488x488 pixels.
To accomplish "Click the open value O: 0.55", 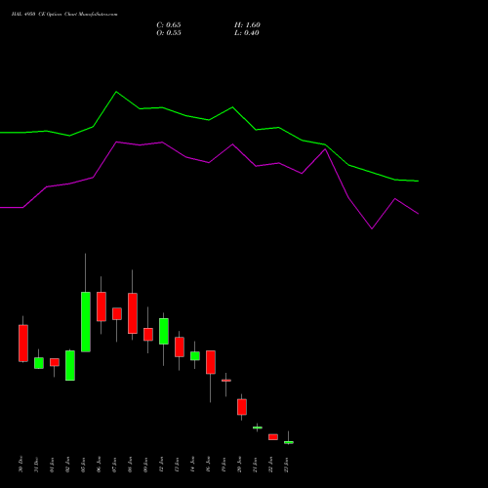I will tap(169, 33).
